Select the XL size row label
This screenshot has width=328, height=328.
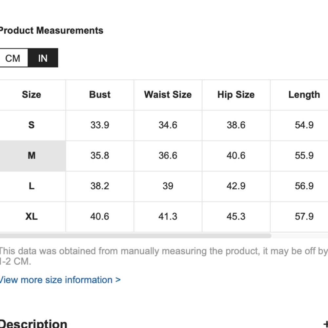click(31, 216)
